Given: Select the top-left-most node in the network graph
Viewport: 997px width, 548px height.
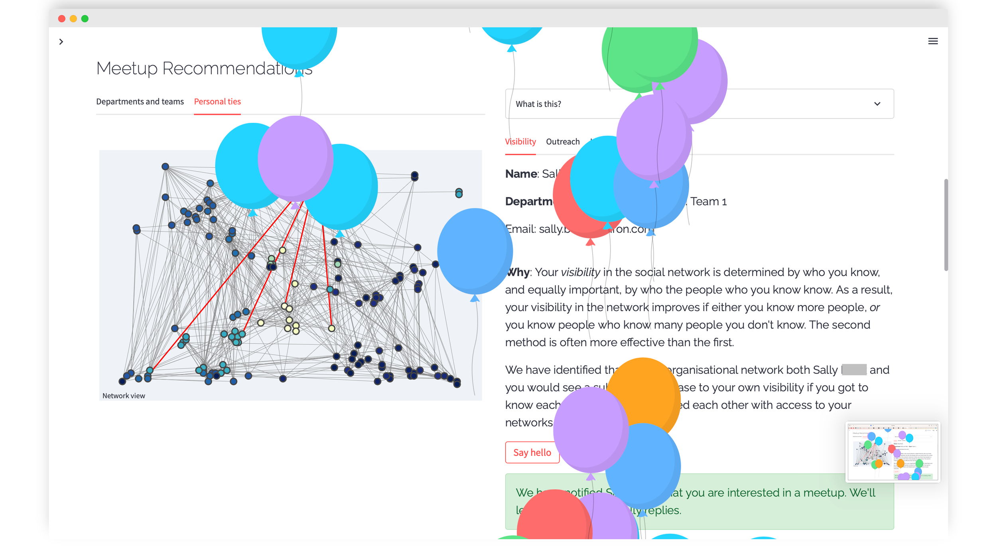Looking at the screenshot, I should pyautogui.click(x=165, y=166).
